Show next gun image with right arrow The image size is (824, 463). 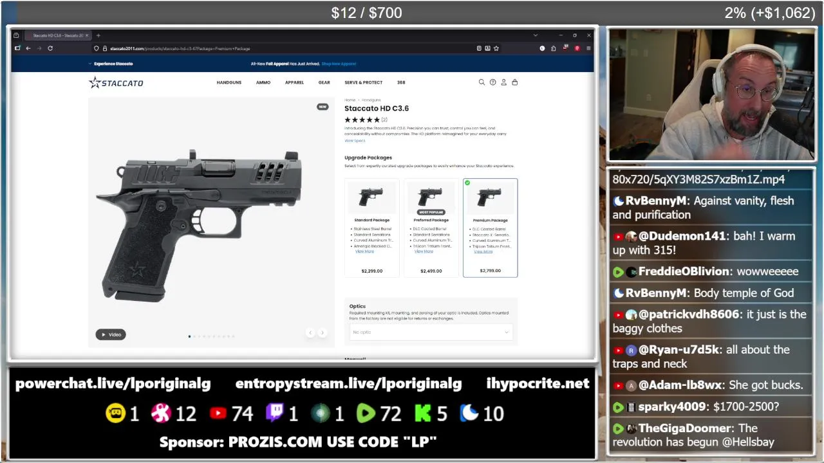tap(322, 332)
